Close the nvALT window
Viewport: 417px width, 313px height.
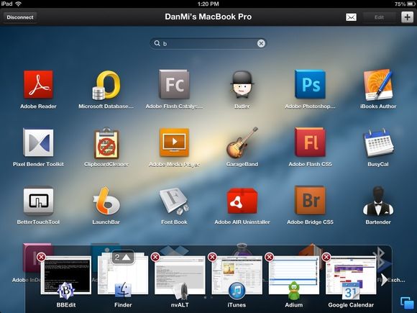[155, 257]
